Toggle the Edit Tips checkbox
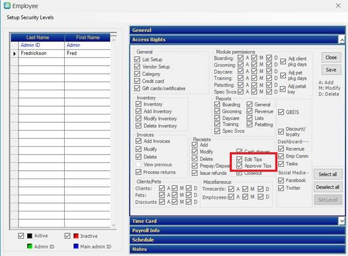 tap(239, 159)
